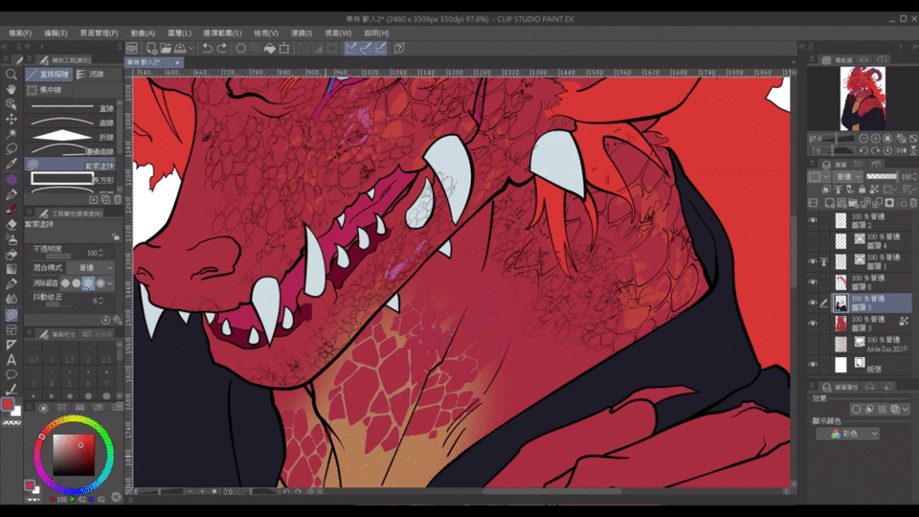This screenshot has width=919, height=517.
Task: Select the Lasso selection tool
Action: pos(11,149)
